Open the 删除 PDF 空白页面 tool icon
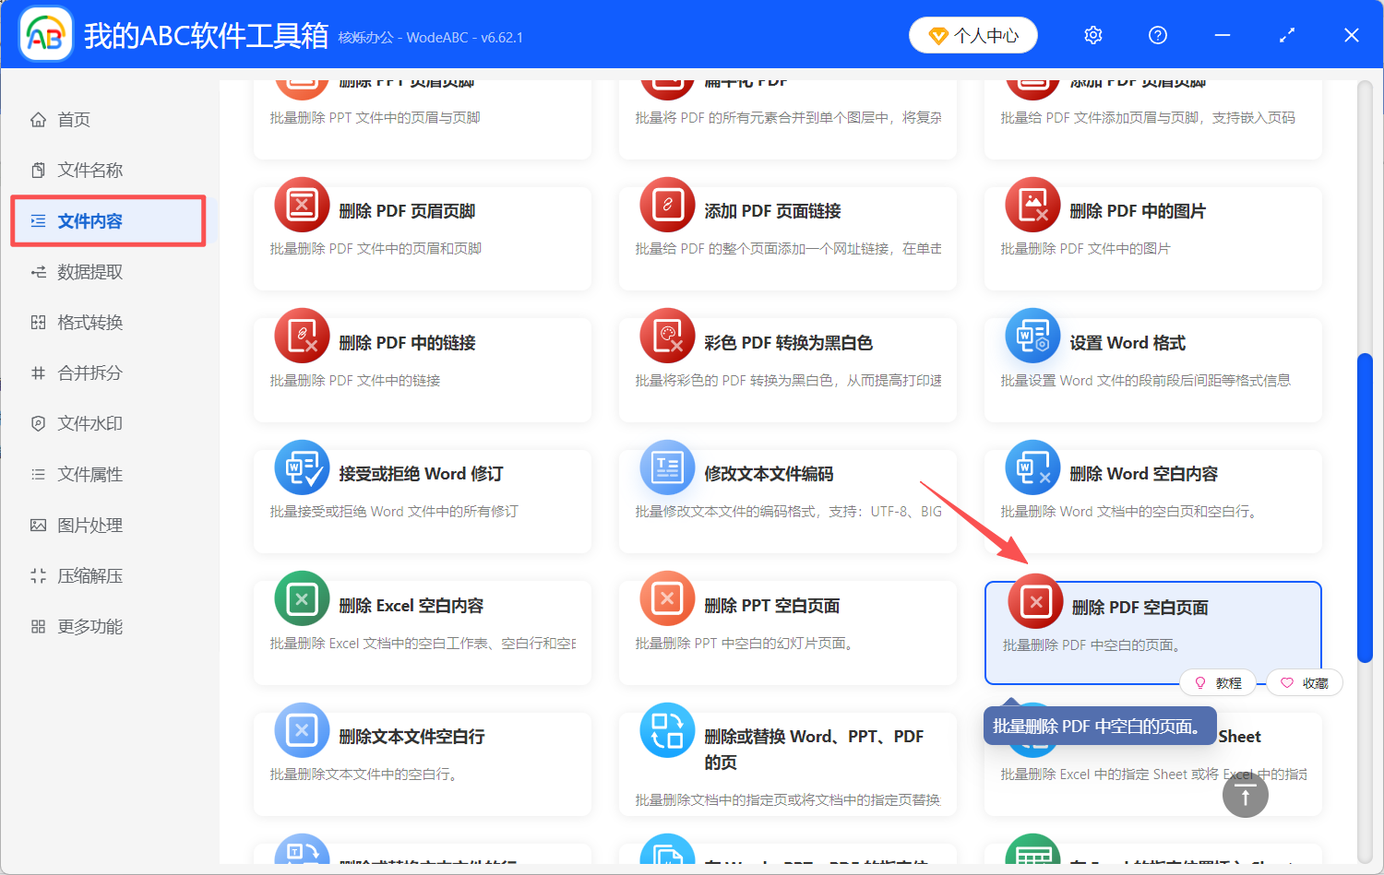Screen dimensions: 1384x875 tap(1034, 601)
